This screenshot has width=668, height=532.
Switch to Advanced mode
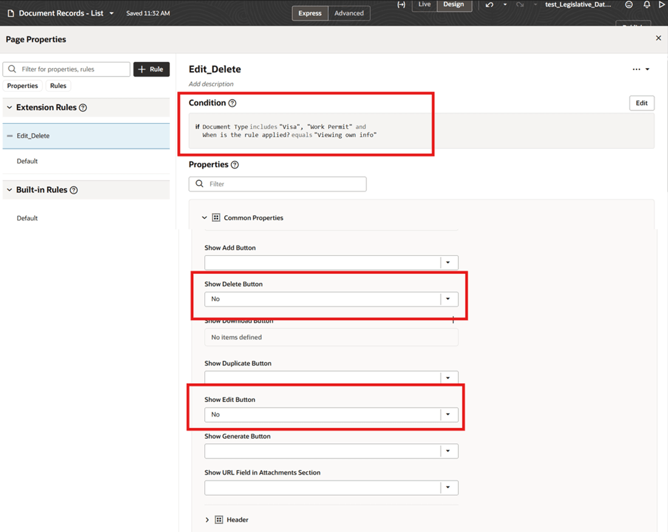click(x=349, y=13)
